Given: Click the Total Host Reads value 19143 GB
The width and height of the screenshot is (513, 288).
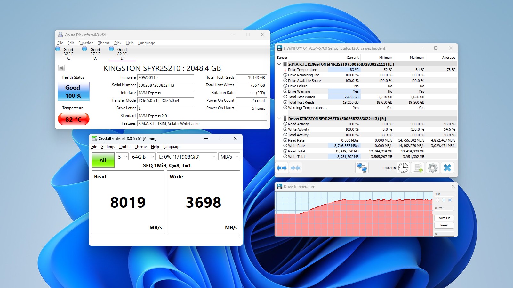Looking at the screenshot, I should pos(251,77).
